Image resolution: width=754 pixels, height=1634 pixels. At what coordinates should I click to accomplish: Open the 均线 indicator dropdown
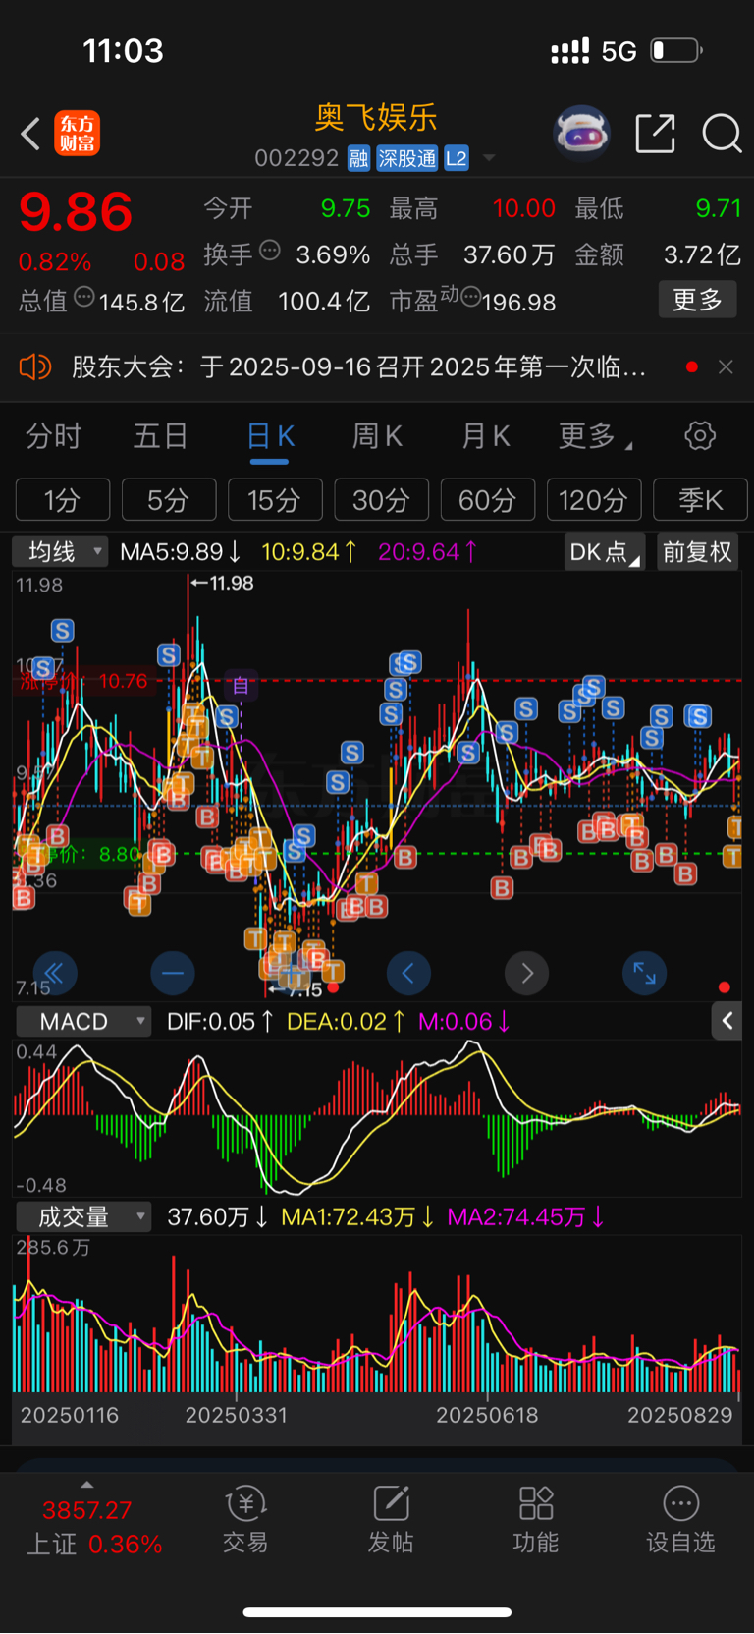[x=60, y=552]
